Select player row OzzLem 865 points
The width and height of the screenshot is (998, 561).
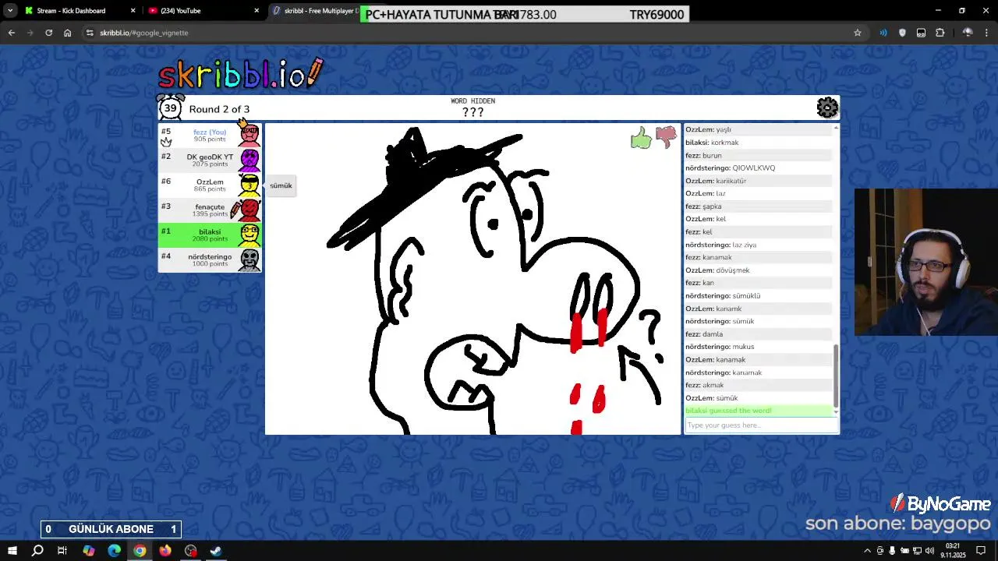tap(210, 185)
